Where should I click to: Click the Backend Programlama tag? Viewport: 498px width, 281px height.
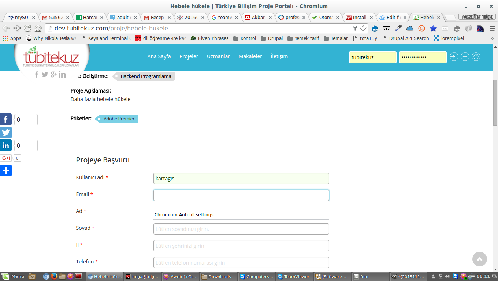(x=144, y=76)
